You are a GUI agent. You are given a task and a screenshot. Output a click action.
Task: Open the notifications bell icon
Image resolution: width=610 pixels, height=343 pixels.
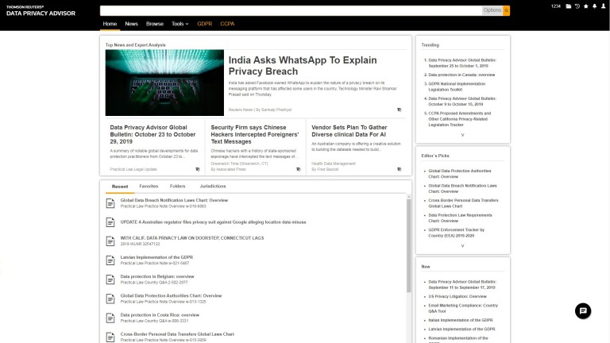coord(594,6)
